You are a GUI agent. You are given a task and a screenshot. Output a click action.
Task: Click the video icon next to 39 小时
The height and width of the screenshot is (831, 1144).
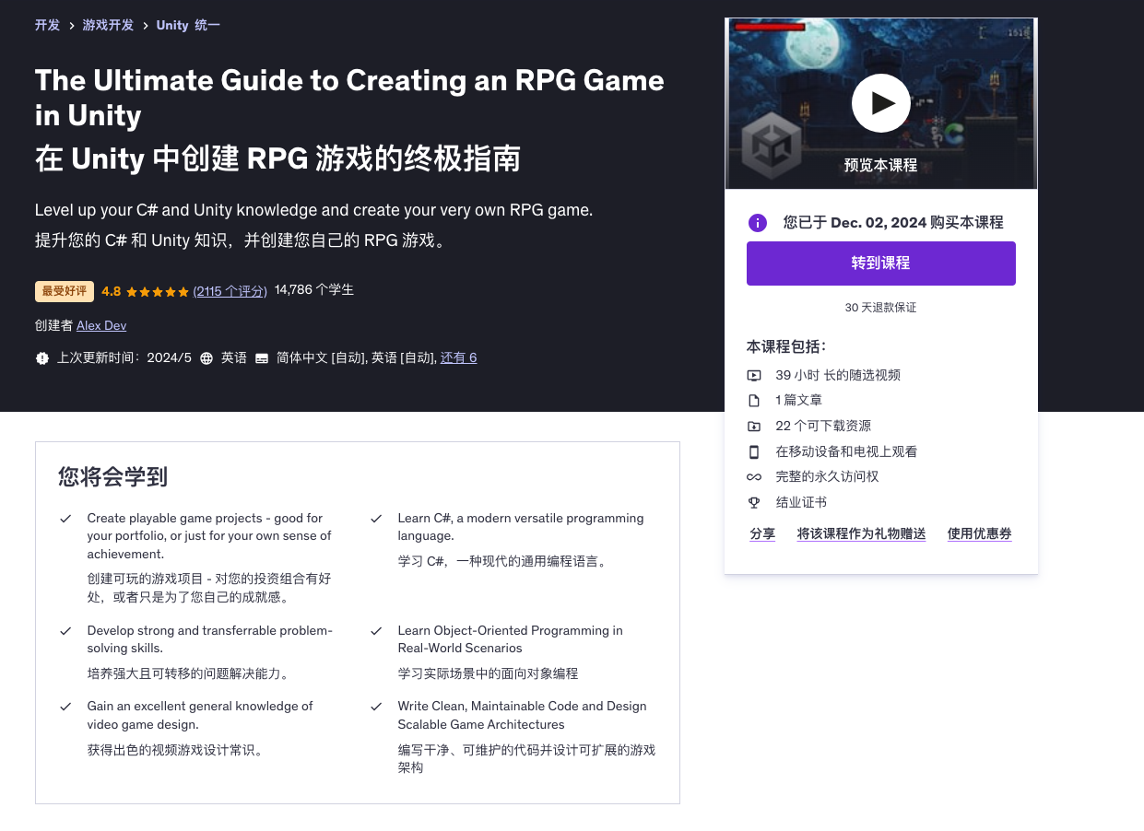tap(754, 375)
